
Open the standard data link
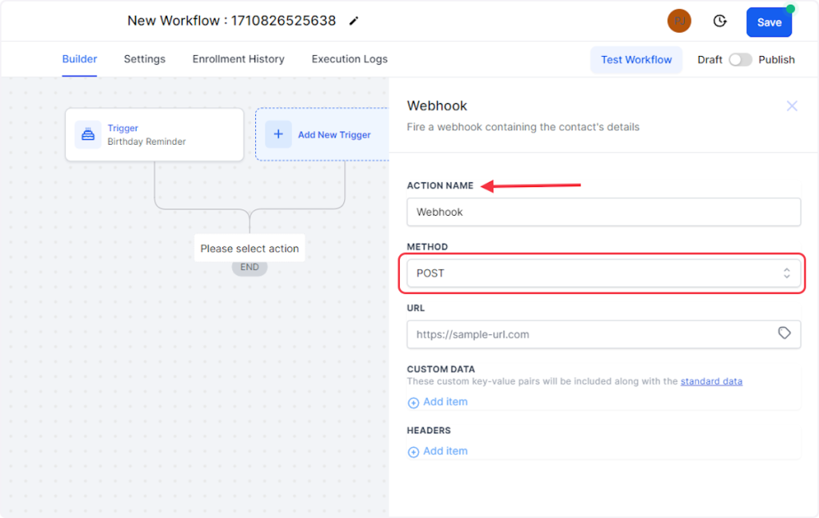[711, 381]
